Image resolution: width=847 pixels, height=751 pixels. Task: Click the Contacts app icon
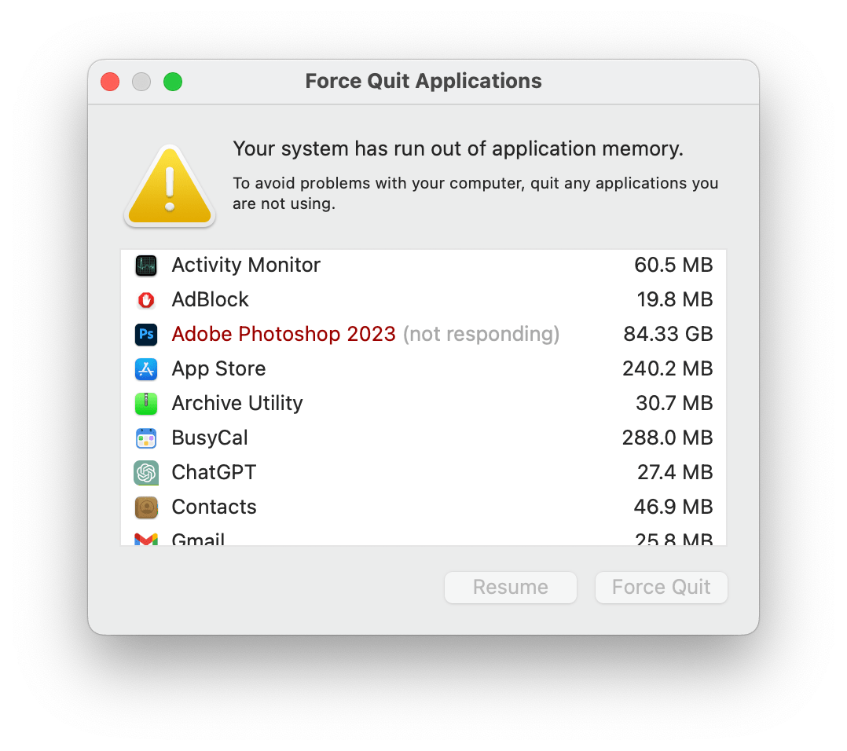[x=146, y=507]
